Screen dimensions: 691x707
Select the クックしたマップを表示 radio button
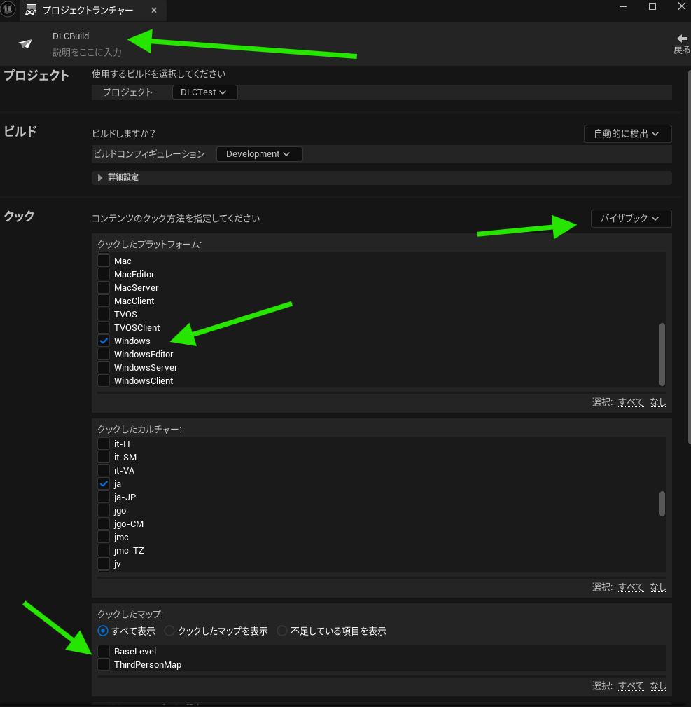[169, 631]
